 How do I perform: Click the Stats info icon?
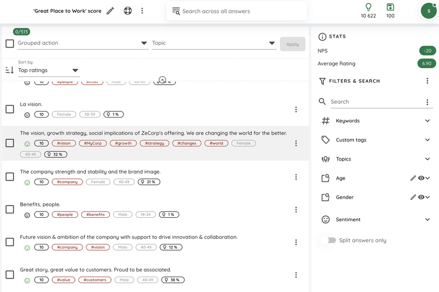(322, 37)
